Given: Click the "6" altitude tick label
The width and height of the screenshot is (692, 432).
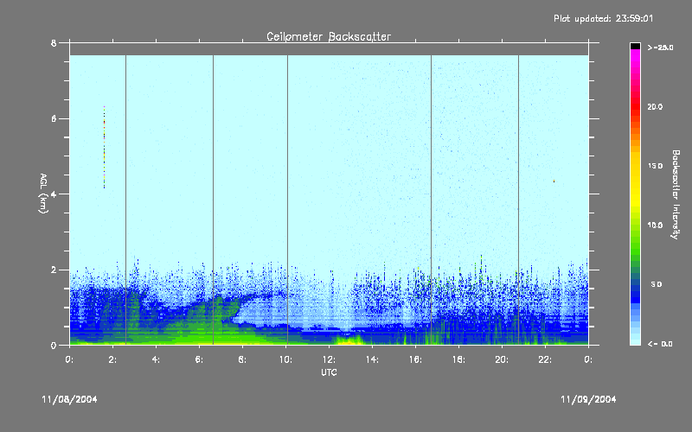Looking at the screenshot, I should click(x=54, y=118).
